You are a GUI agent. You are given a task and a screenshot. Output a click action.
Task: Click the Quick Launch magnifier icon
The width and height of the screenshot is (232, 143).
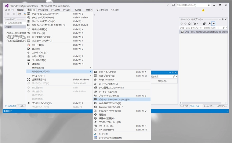pyautogui.click(x=209, y=5)
